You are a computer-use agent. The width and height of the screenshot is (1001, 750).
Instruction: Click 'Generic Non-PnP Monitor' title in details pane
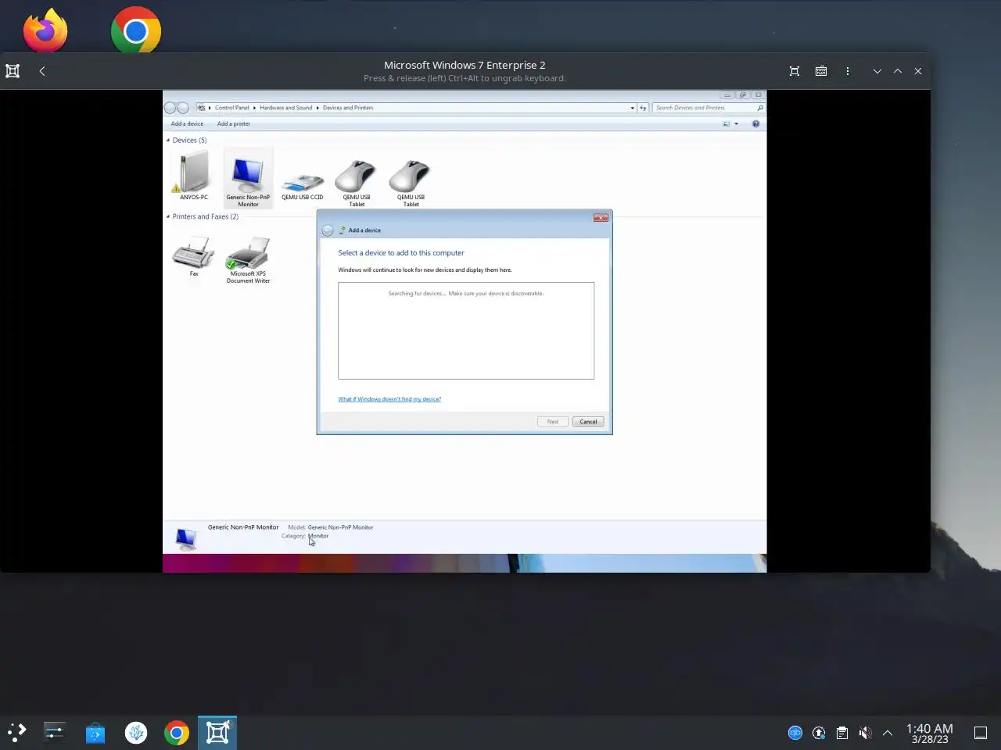click(x=243, y=527)
